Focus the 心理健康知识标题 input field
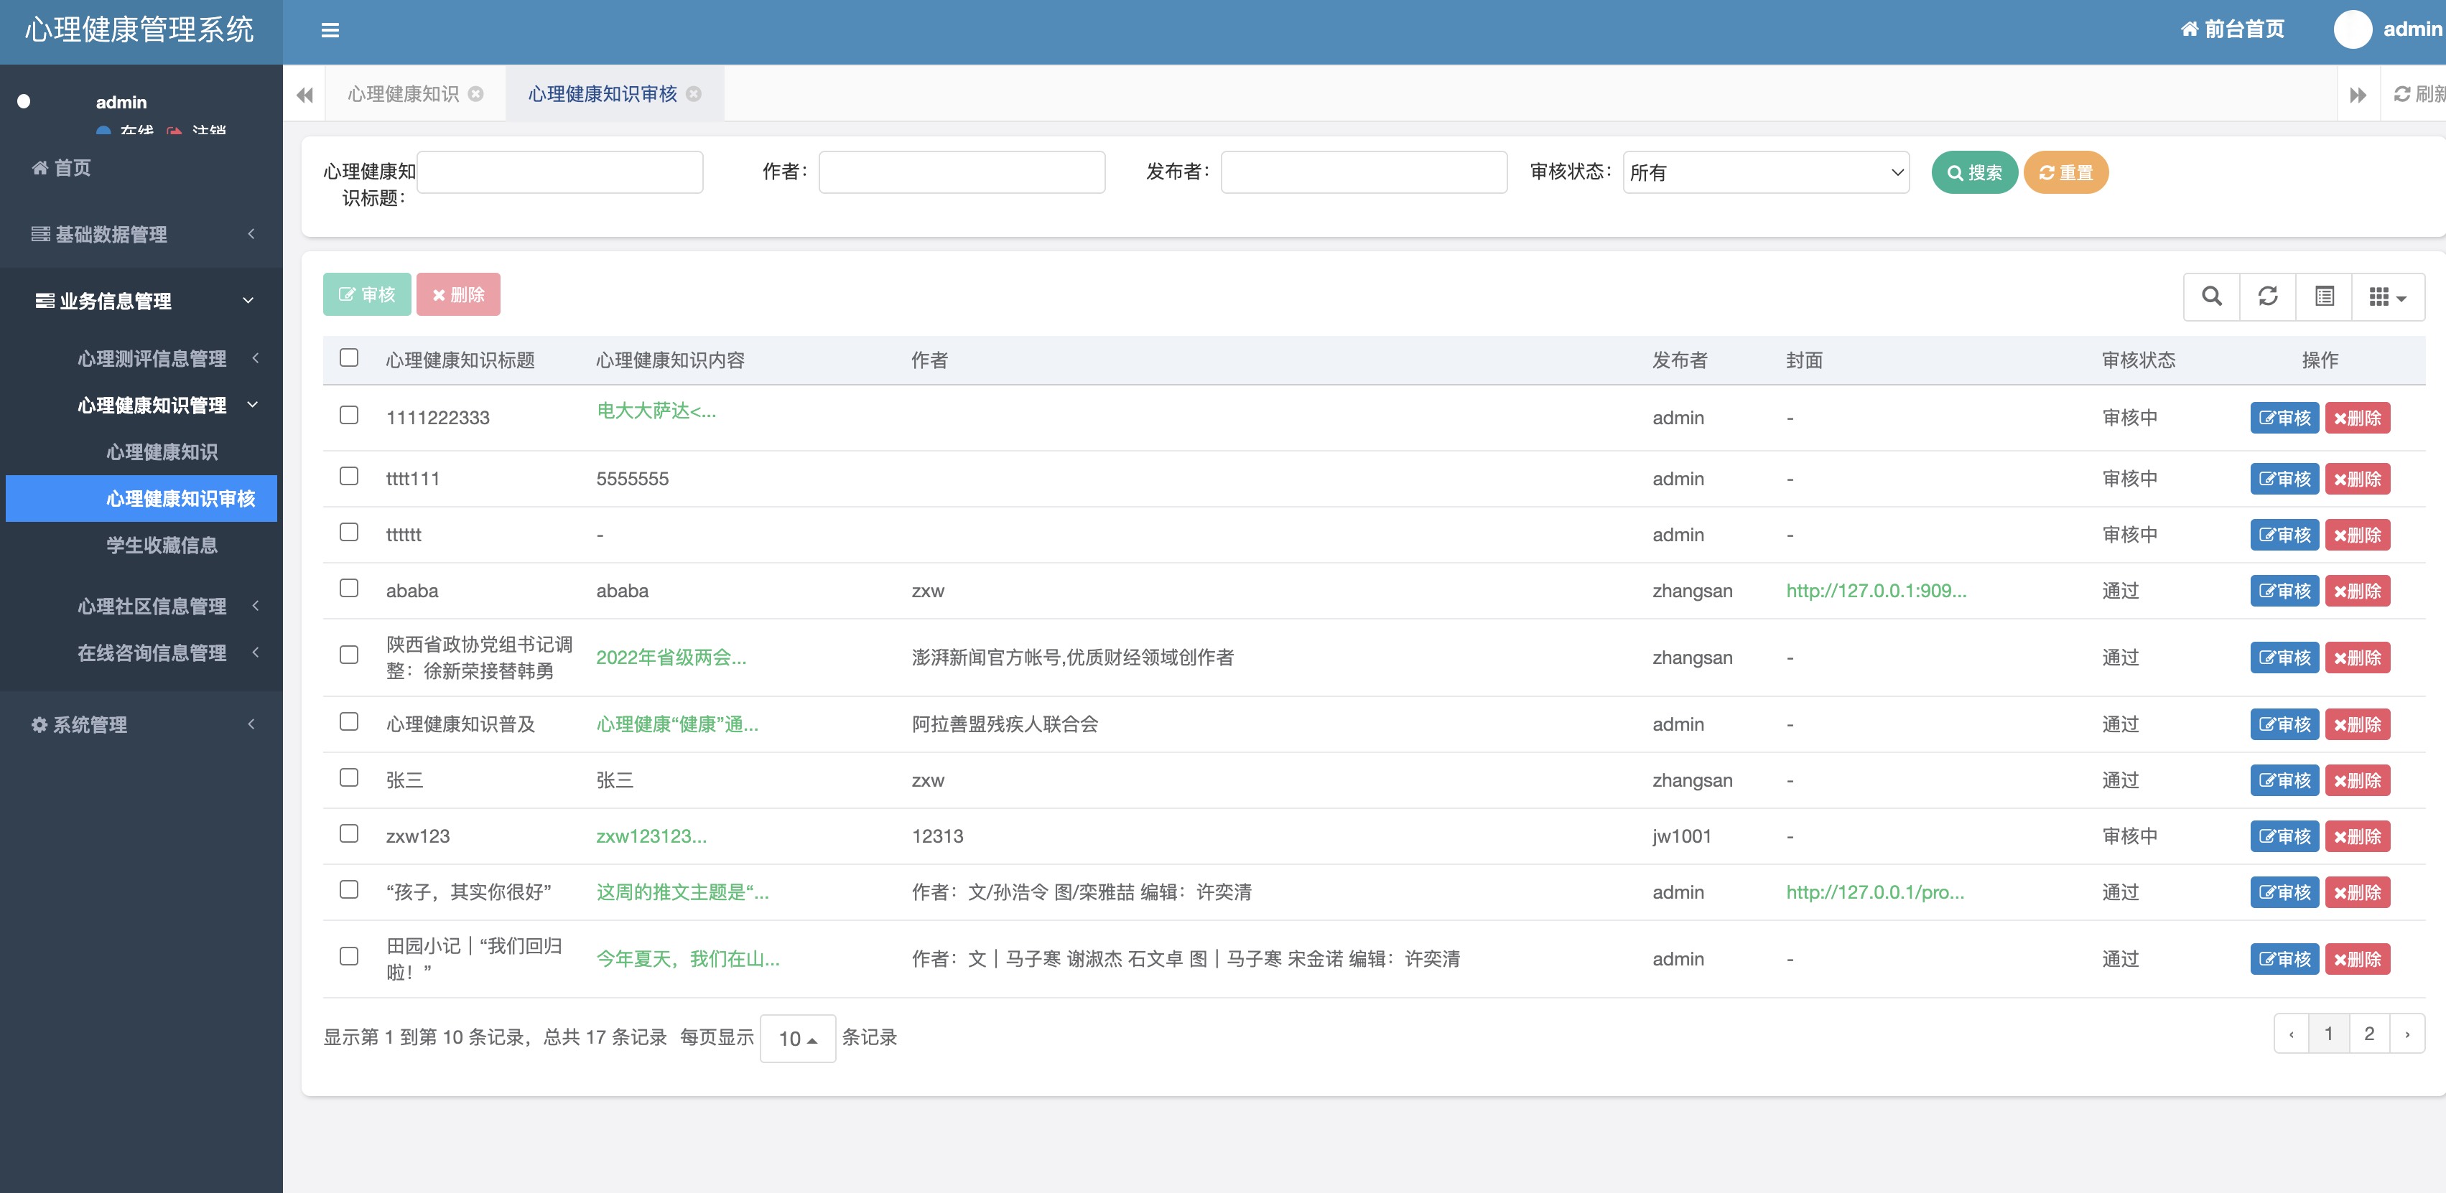Viewport: 2446px width, 1193px height. [560, 173]
